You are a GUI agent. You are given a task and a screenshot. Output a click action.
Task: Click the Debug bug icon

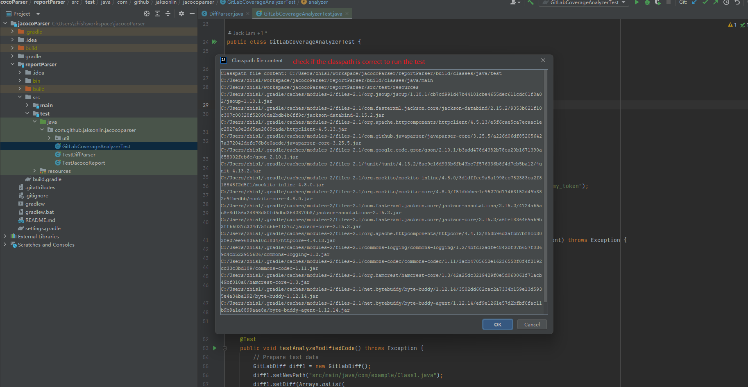[x=647, y=2]
